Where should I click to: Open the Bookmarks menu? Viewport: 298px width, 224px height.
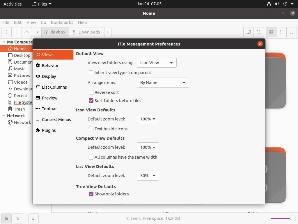pyautogui.click(x=62, y=22)
